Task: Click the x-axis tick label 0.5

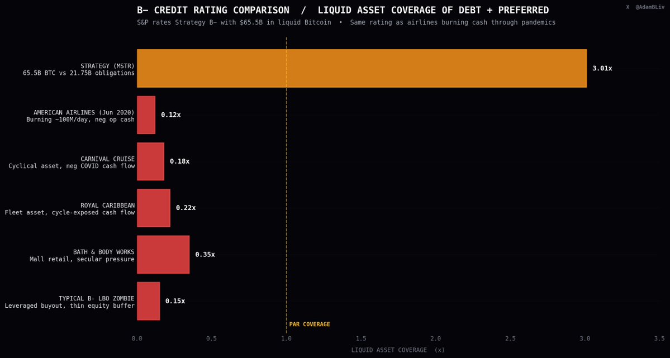Action: click(212, 338)
